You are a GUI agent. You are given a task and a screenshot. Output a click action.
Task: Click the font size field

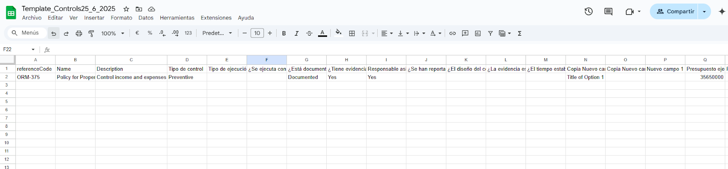click(x=257, y=33)
